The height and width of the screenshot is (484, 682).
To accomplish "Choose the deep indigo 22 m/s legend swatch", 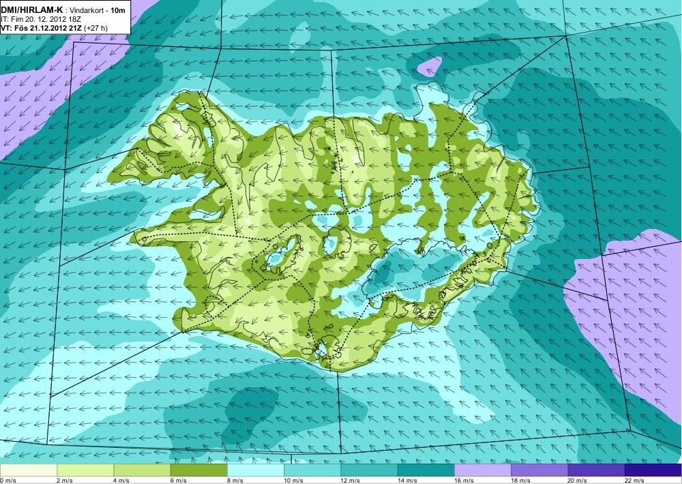I will 653,470.
